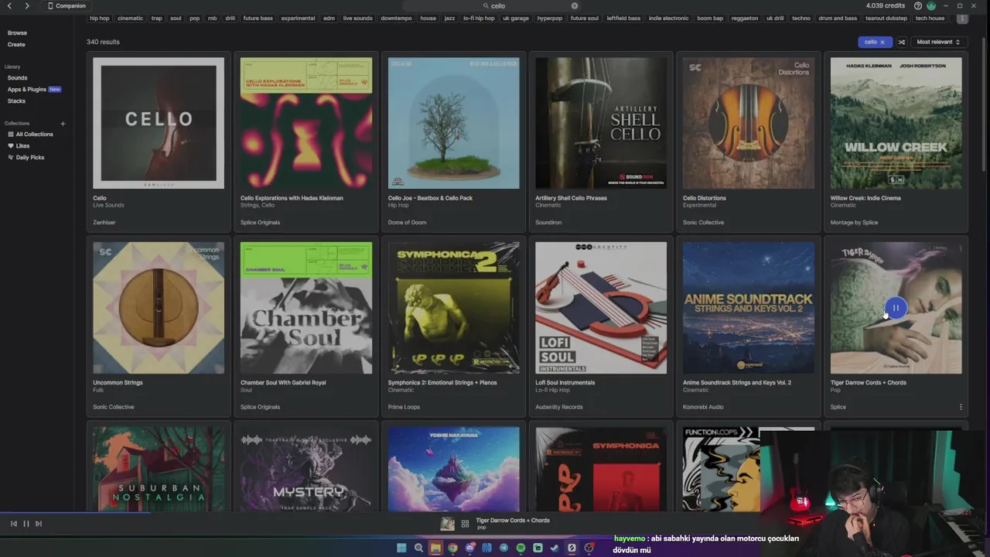This screenshot has height=557, width=990.
Task: Open the Cello pack by Zenhiser
Action: (159, 123)
